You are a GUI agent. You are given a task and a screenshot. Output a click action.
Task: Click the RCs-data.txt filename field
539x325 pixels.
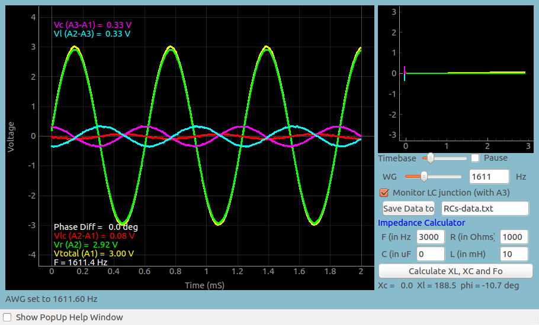pyautogui.click(x=485, y=209)
